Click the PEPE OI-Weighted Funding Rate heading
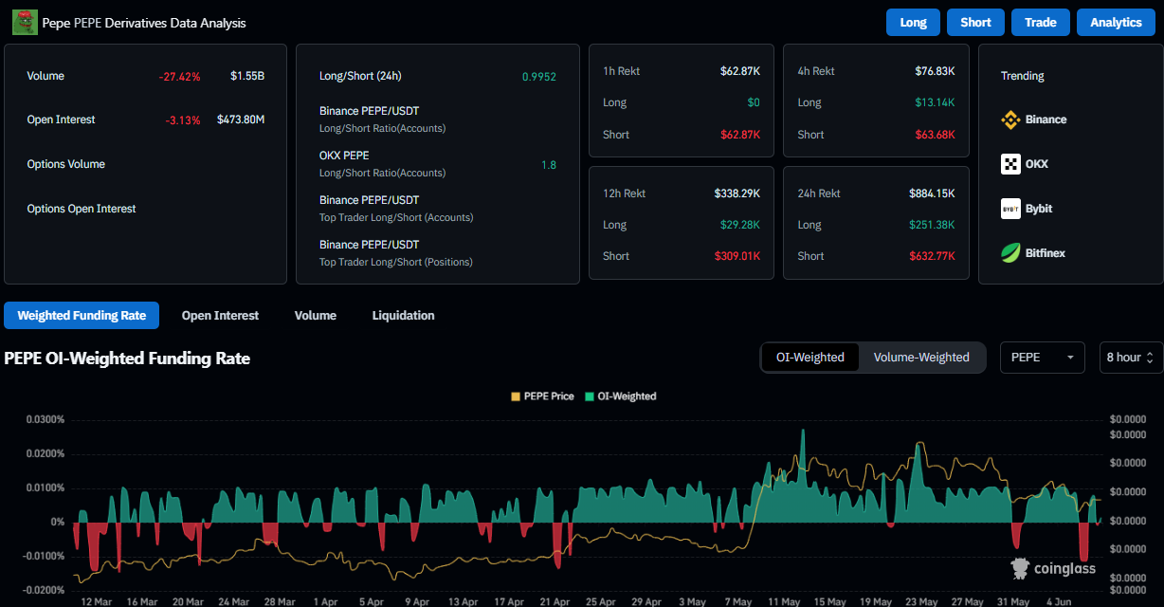The height and width of the screenshot is (607, 1164). pyautogui.click(x=127, y=359)
